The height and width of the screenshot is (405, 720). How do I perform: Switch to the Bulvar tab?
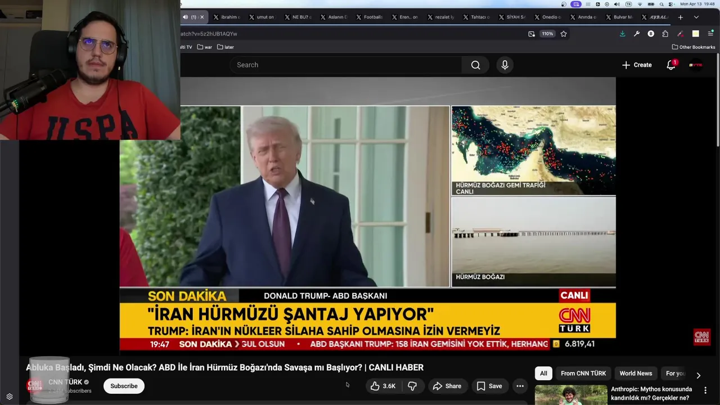pos(619,17)
